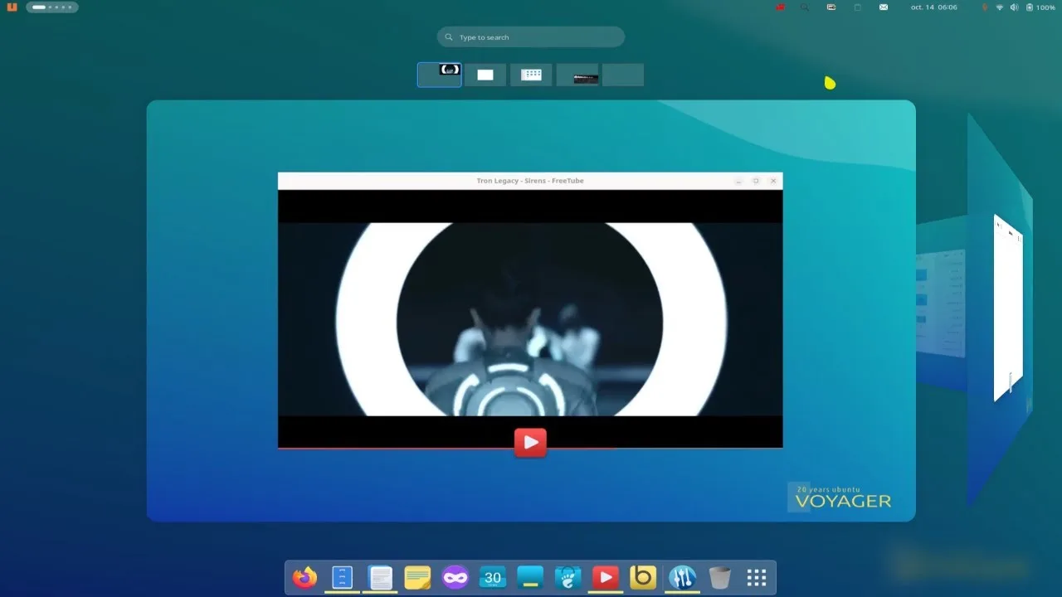
Task: Click the red play button on the FreeTube window
Action: click(530, 442)
